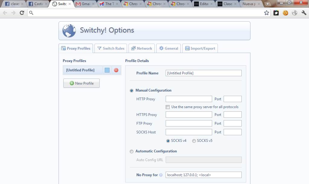Bookmark page with the star icon
Screen dimensions: 309x184
[x=266, y=13]
